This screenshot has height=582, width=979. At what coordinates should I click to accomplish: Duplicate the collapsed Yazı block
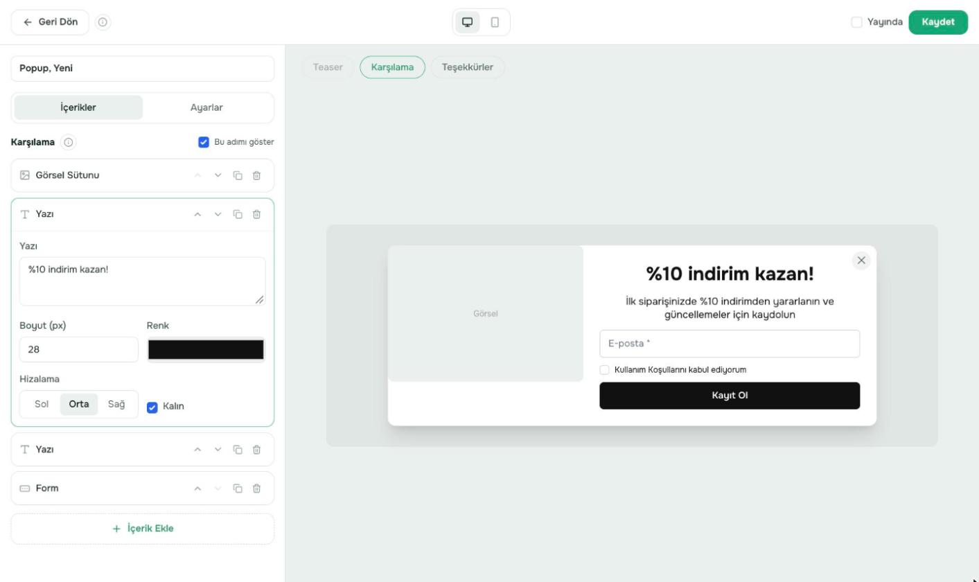(x=238, y=450)
